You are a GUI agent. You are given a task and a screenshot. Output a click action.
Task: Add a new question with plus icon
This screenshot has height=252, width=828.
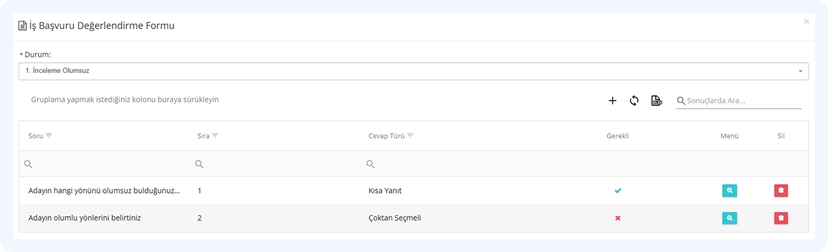pos(613,100)
